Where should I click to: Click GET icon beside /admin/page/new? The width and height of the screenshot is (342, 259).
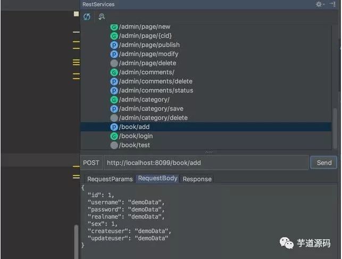[x=114, y=27]
